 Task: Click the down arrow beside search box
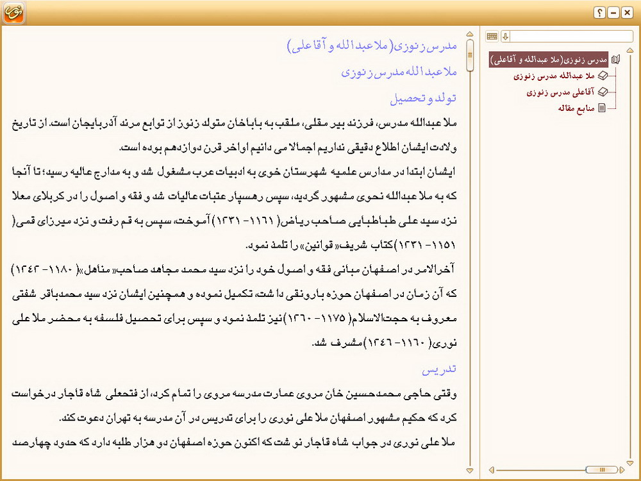coord(505,37)
